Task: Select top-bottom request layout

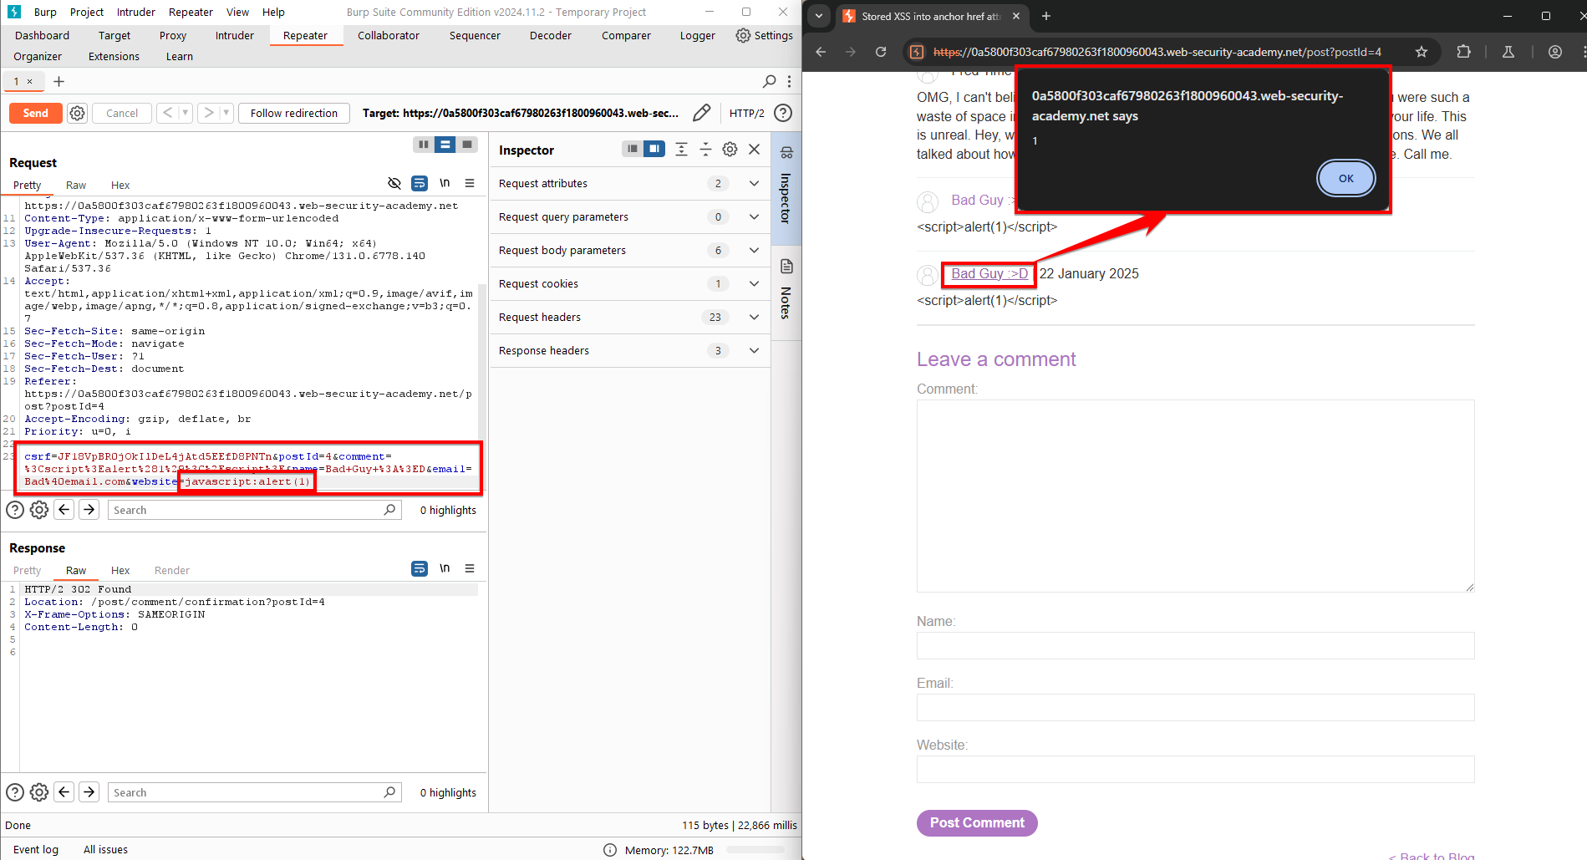Action: [x=445, y=145]
